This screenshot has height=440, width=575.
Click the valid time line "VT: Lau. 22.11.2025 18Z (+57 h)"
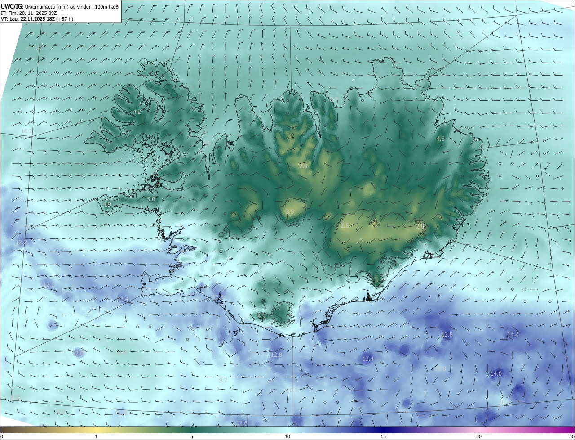click(x=37, y=19)
